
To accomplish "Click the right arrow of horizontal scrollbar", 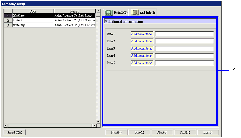I will coord(94,125).
